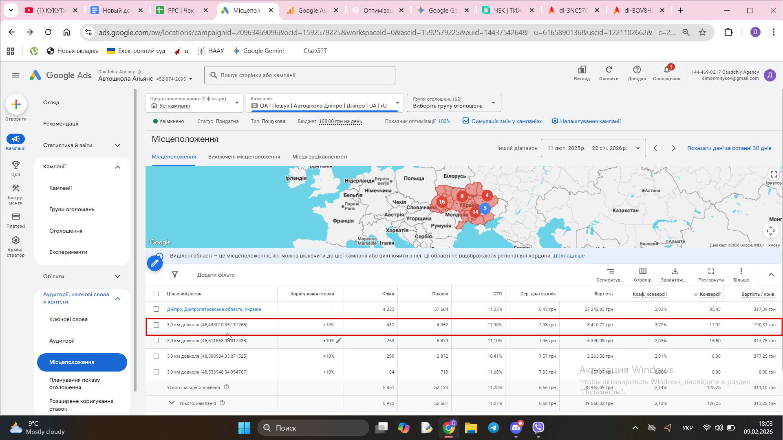This screenshot has width=783, height=440.
Task: Click Показати дані за останні 30 днів
Action: (x=729, y=148)
